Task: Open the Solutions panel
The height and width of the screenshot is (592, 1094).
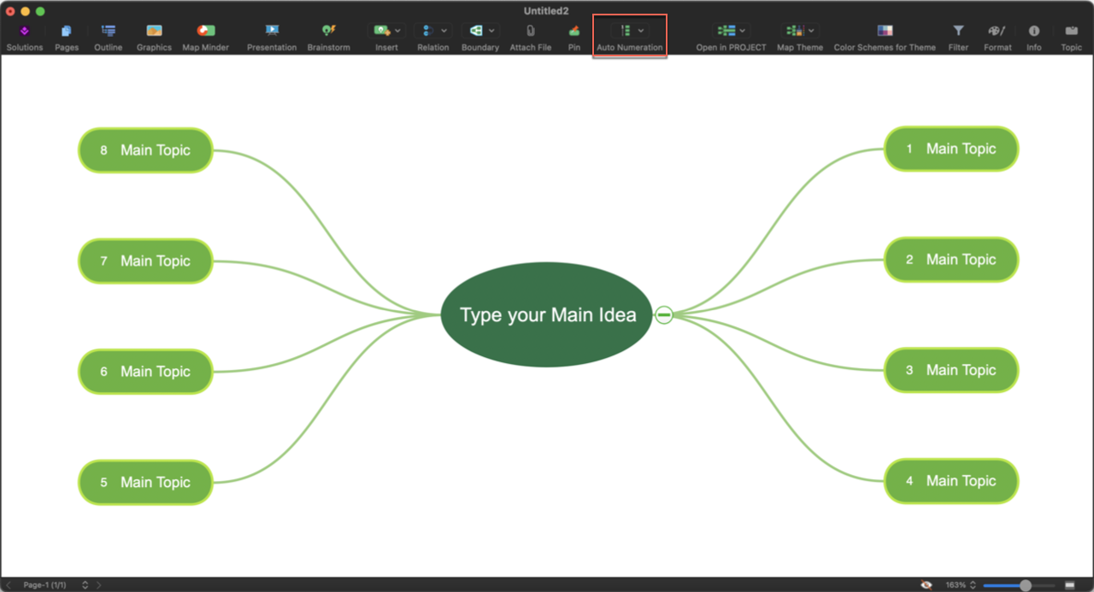Action: [x=24, y=37]
